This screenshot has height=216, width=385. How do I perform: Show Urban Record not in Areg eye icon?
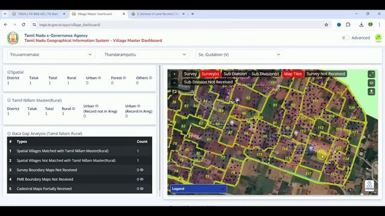97,106
